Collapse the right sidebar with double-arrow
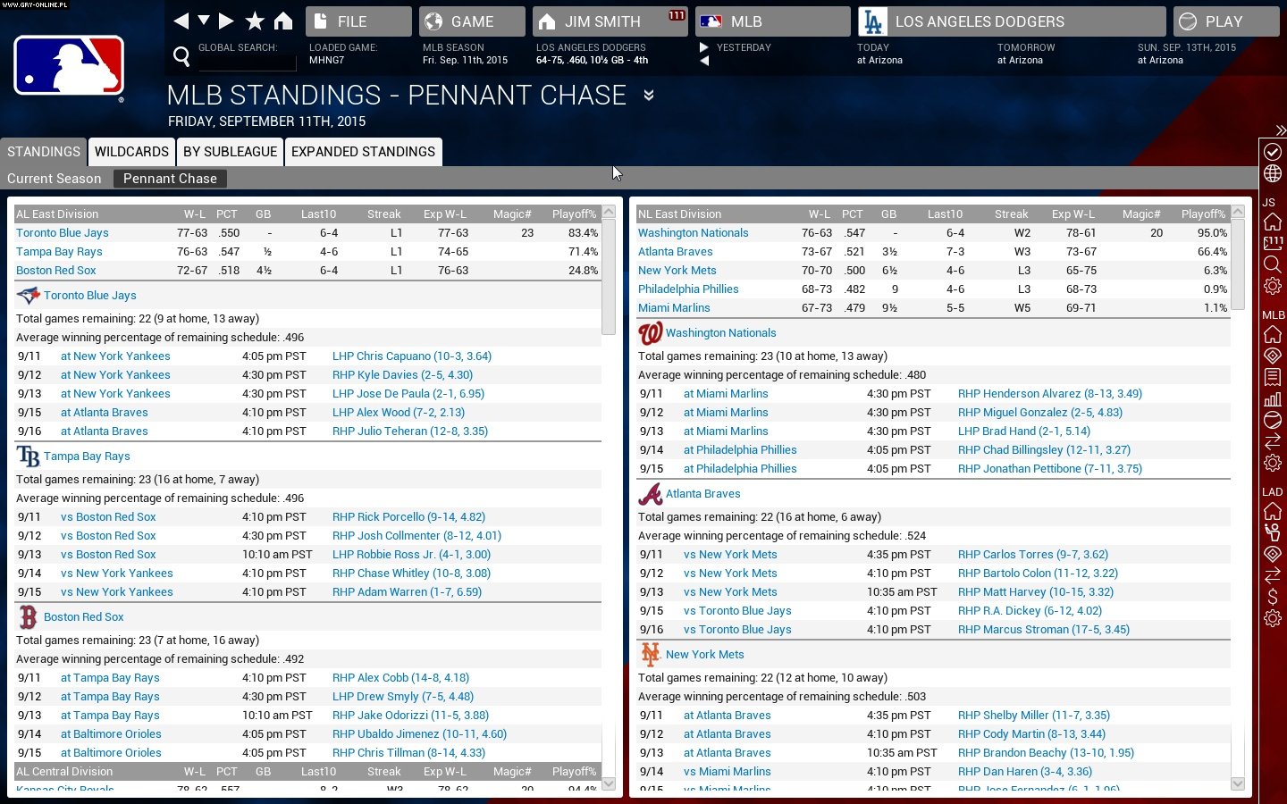This screenshot has width=1287, height=804. 1280,130
